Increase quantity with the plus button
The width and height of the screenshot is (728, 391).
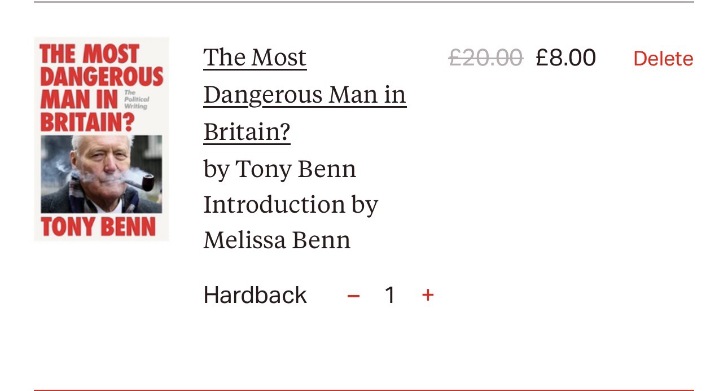tap(428, 295)
